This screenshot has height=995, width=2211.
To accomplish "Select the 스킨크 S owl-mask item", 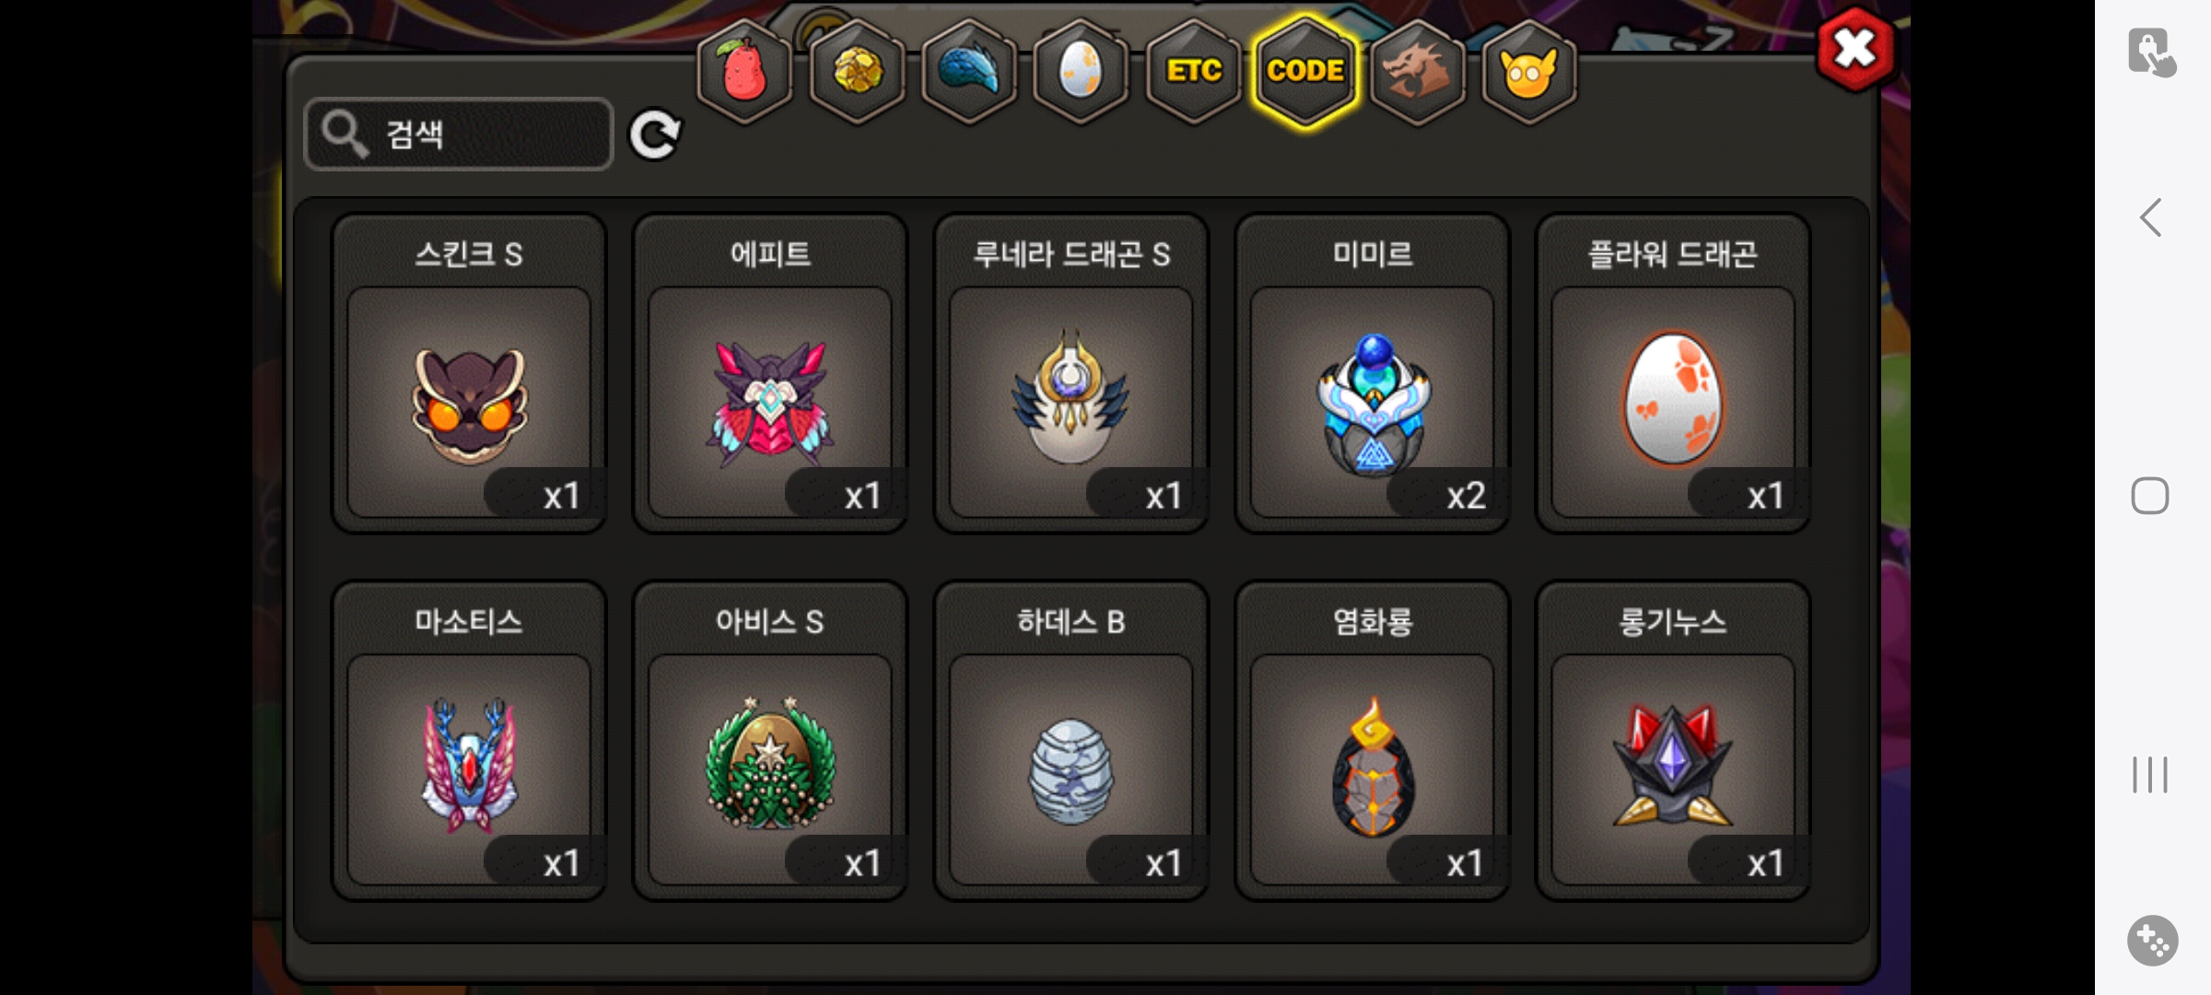I will (x=469, y=374).
